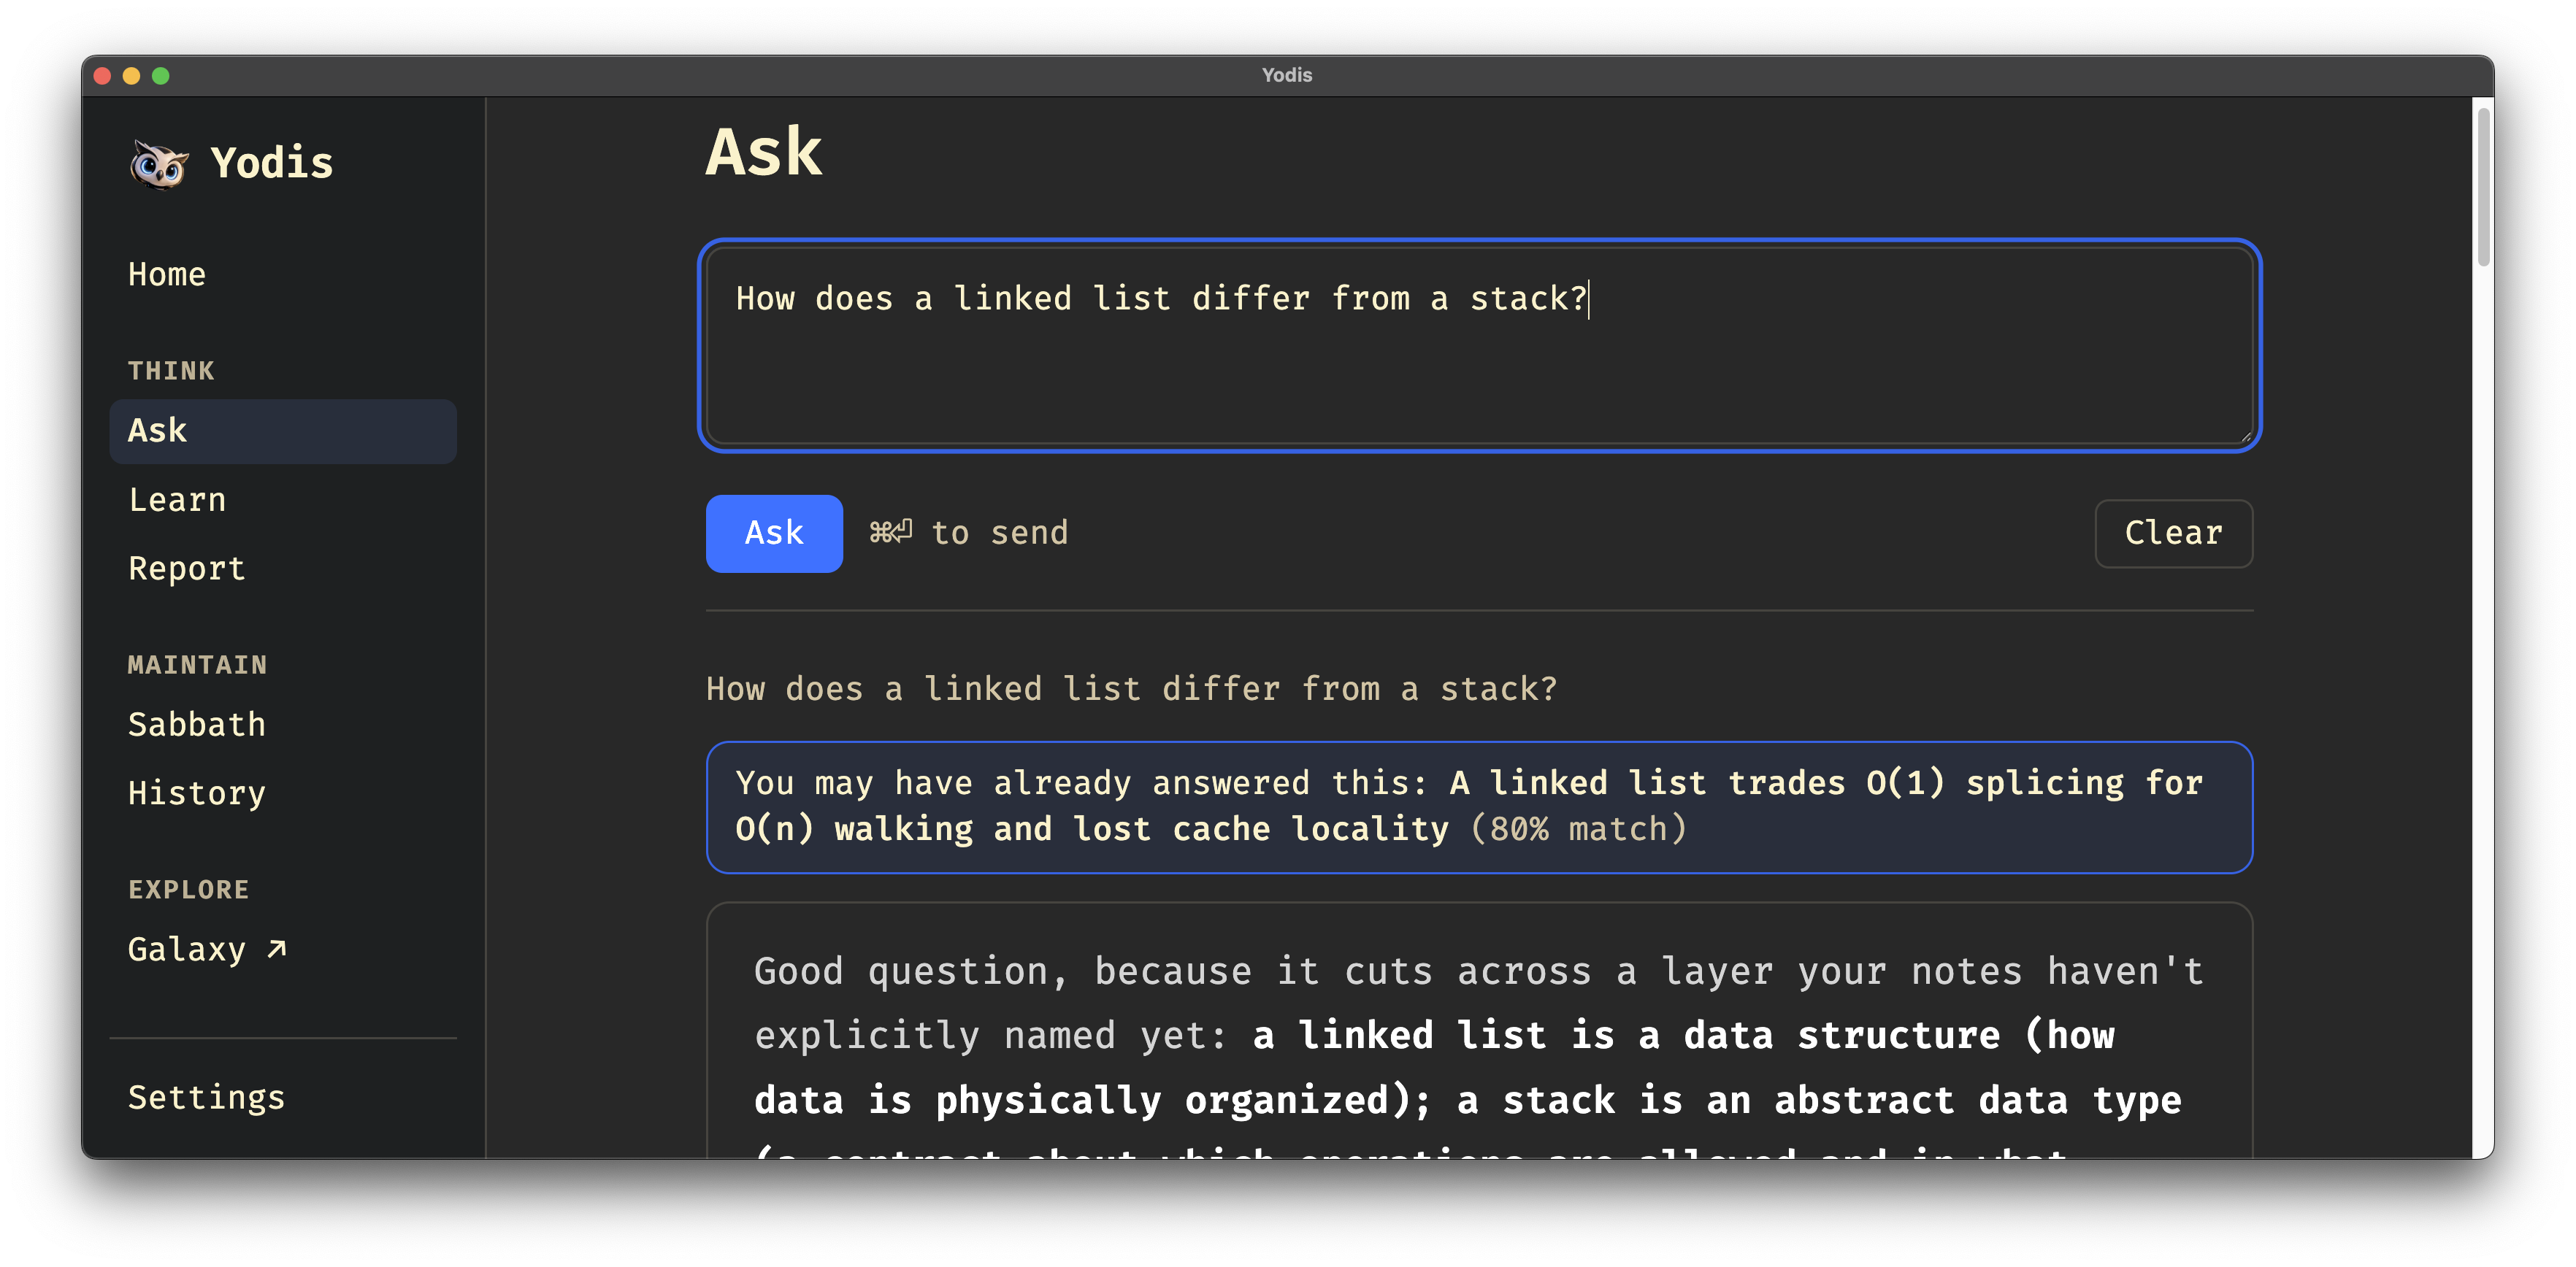Screen dimensions: 2576x1267
Task: Focus the question text area
Action: pyautogui.click(x=1479, y=346)
